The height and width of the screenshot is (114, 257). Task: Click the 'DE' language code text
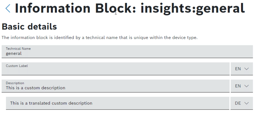click(x=238, y=103)
